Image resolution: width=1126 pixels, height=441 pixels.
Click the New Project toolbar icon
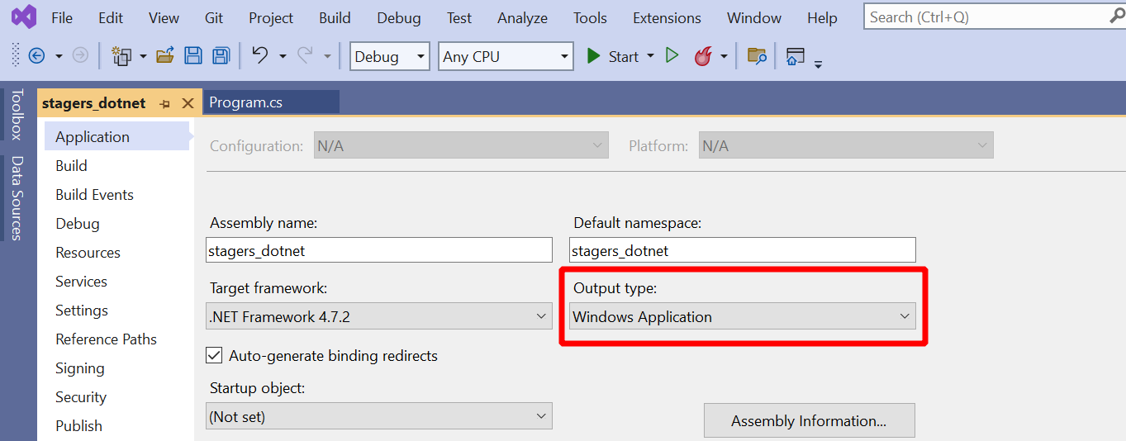(122, 56)
